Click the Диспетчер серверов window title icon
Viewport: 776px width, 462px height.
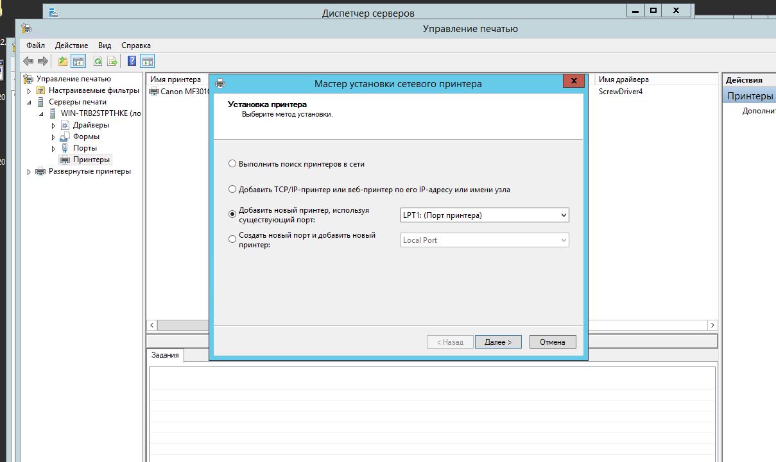(x=53, y=12)
